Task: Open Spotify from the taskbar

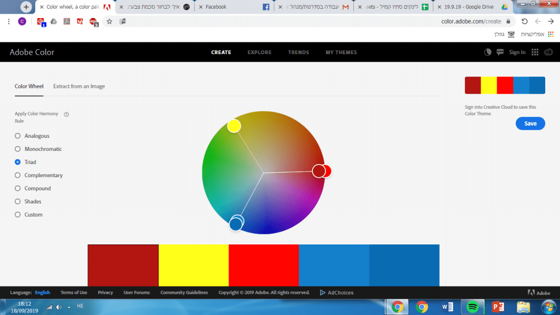Action: (x=472, y=307)
